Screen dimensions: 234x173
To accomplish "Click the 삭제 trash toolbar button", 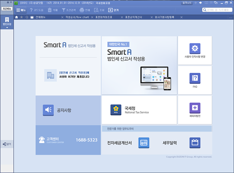I will 52,10.
